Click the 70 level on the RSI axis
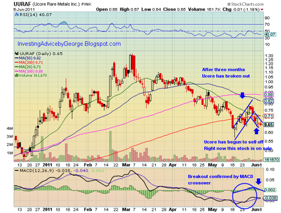 click(x=267, y=24)
